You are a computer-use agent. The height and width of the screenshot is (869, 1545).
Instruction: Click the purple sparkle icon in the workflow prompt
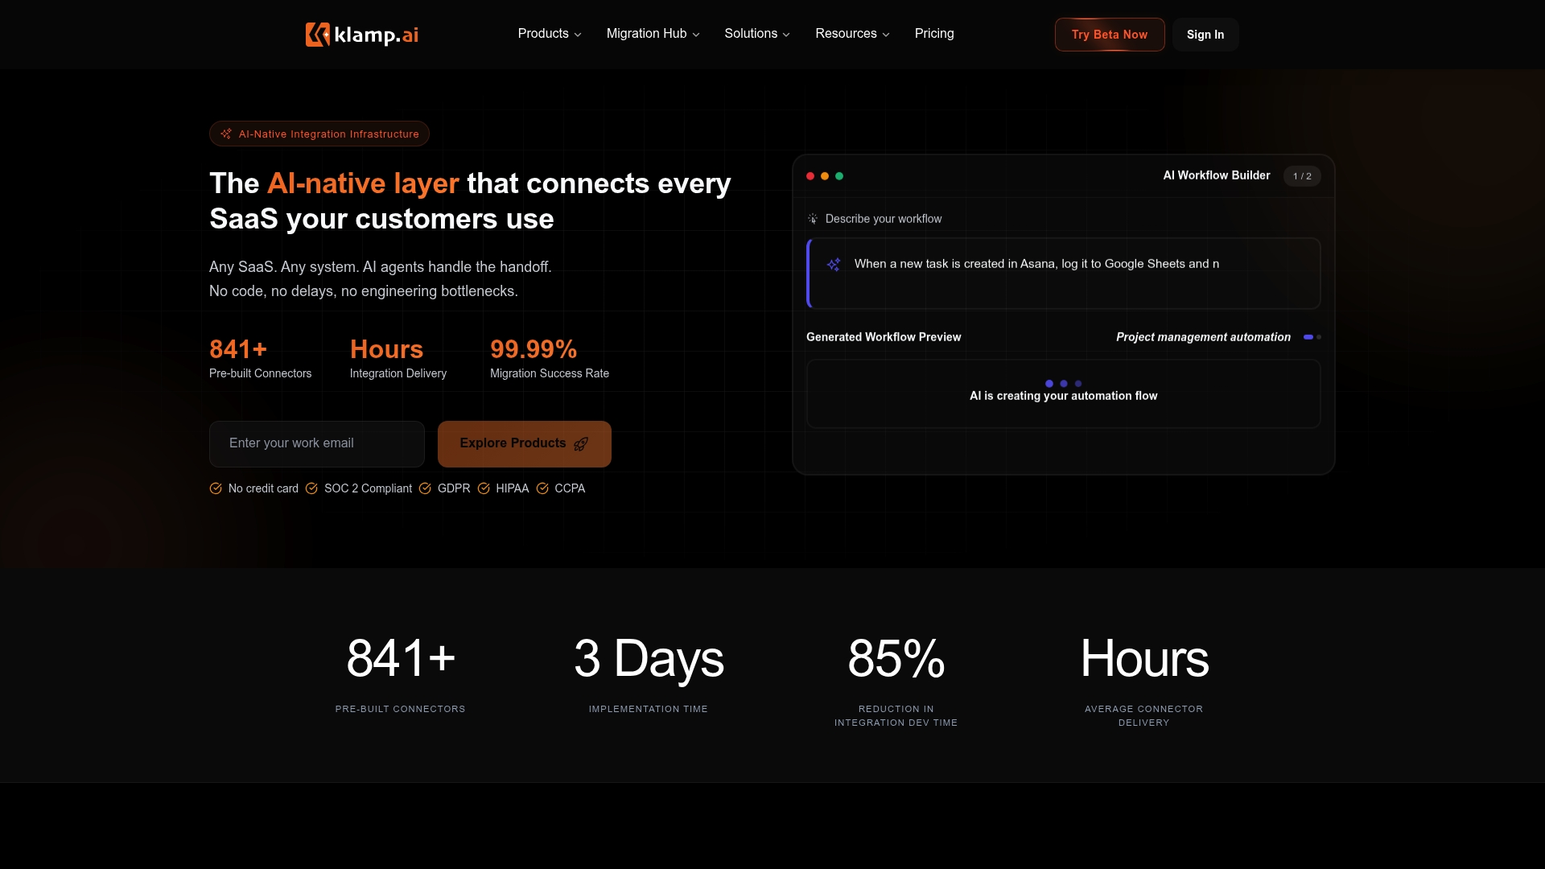pyautogui.click(x=834, y=265)
